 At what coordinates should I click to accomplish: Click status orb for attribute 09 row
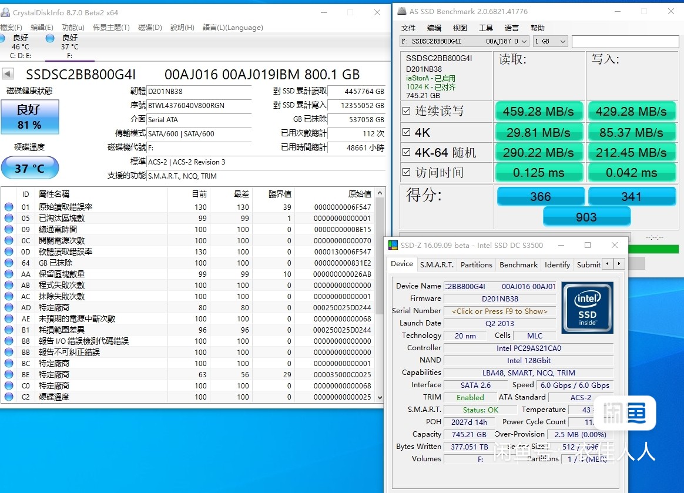point(9,229)
